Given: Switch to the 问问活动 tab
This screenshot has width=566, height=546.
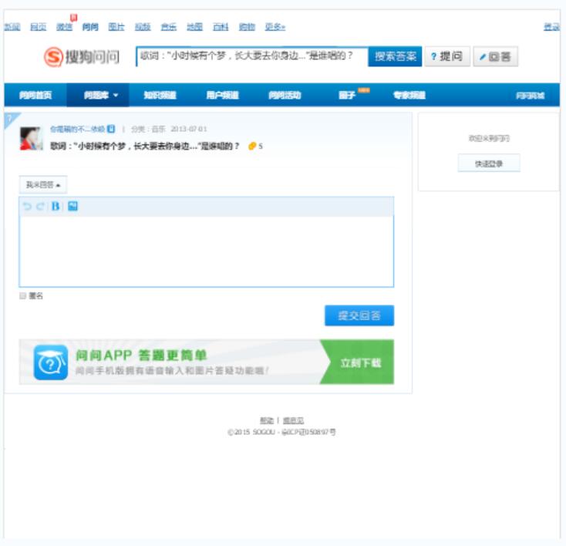Looking at the screenshot, I should 285,96.
